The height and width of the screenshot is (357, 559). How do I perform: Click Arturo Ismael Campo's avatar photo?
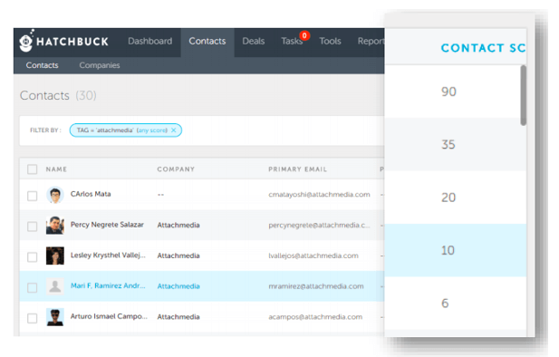(x=55, y=317)
